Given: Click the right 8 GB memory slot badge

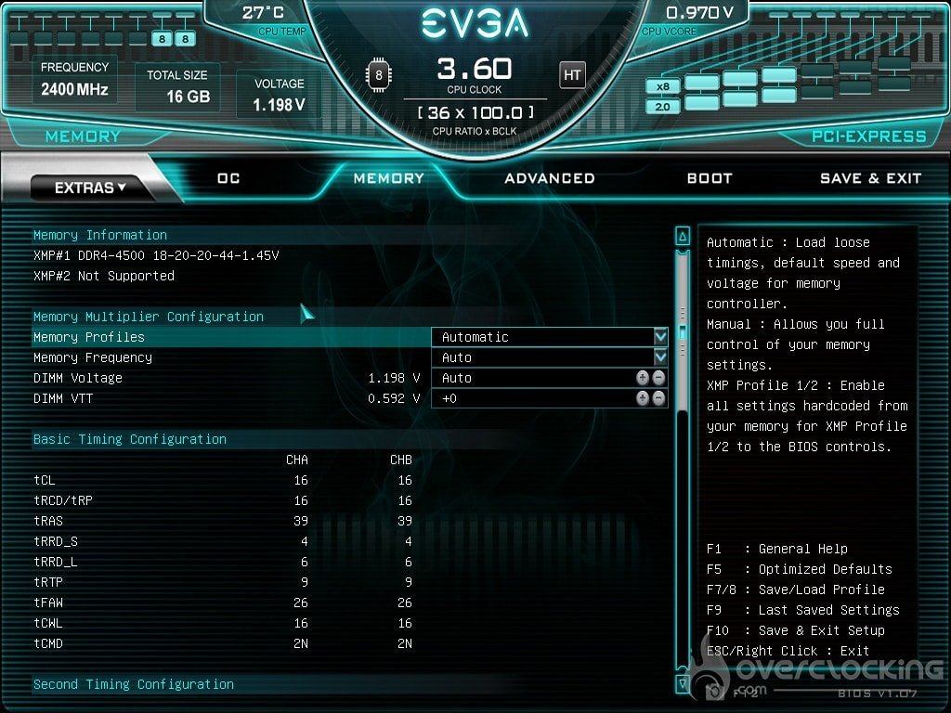Looking at the screenshot, I should point(185,39).
